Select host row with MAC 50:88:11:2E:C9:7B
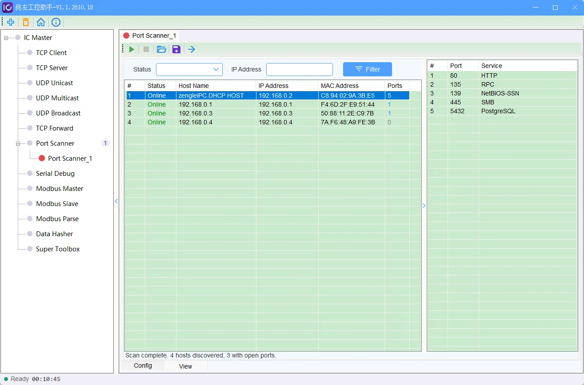This screenshot has height=385, width=584. [x=267, y=113]
